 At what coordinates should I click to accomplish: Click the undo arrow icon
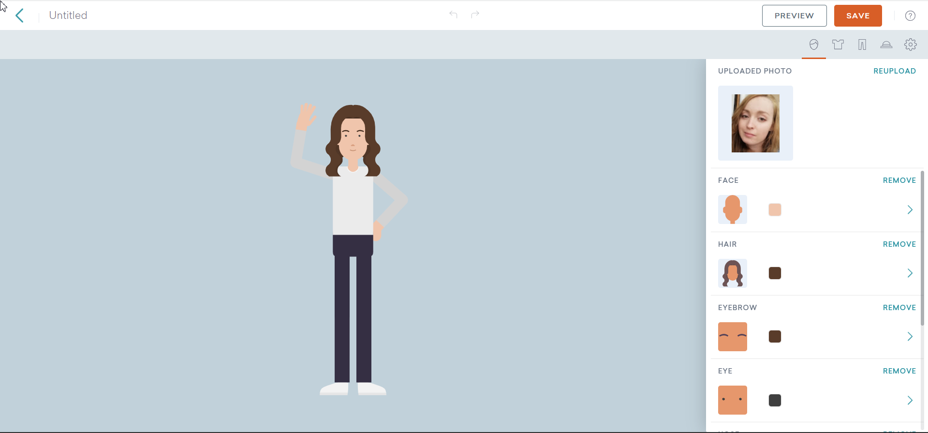[453, 15]
